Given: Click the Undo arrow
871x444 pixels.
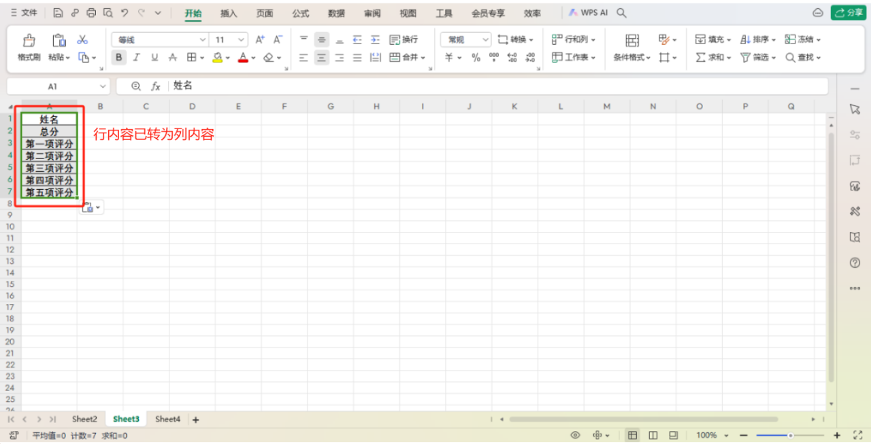Looking at the screenshot, I should (125, 13).
